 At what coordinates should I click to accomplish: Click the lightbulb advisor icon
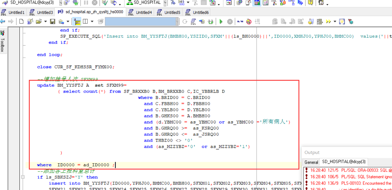[x=342, y=22]
